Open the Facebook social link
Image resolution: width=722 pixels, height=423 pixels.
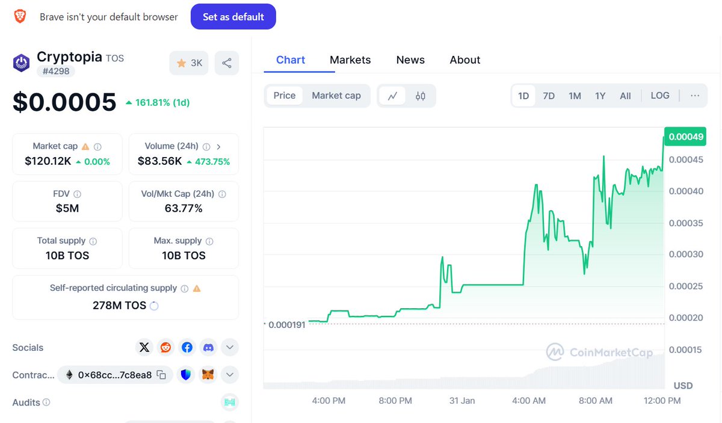point(187,347)
